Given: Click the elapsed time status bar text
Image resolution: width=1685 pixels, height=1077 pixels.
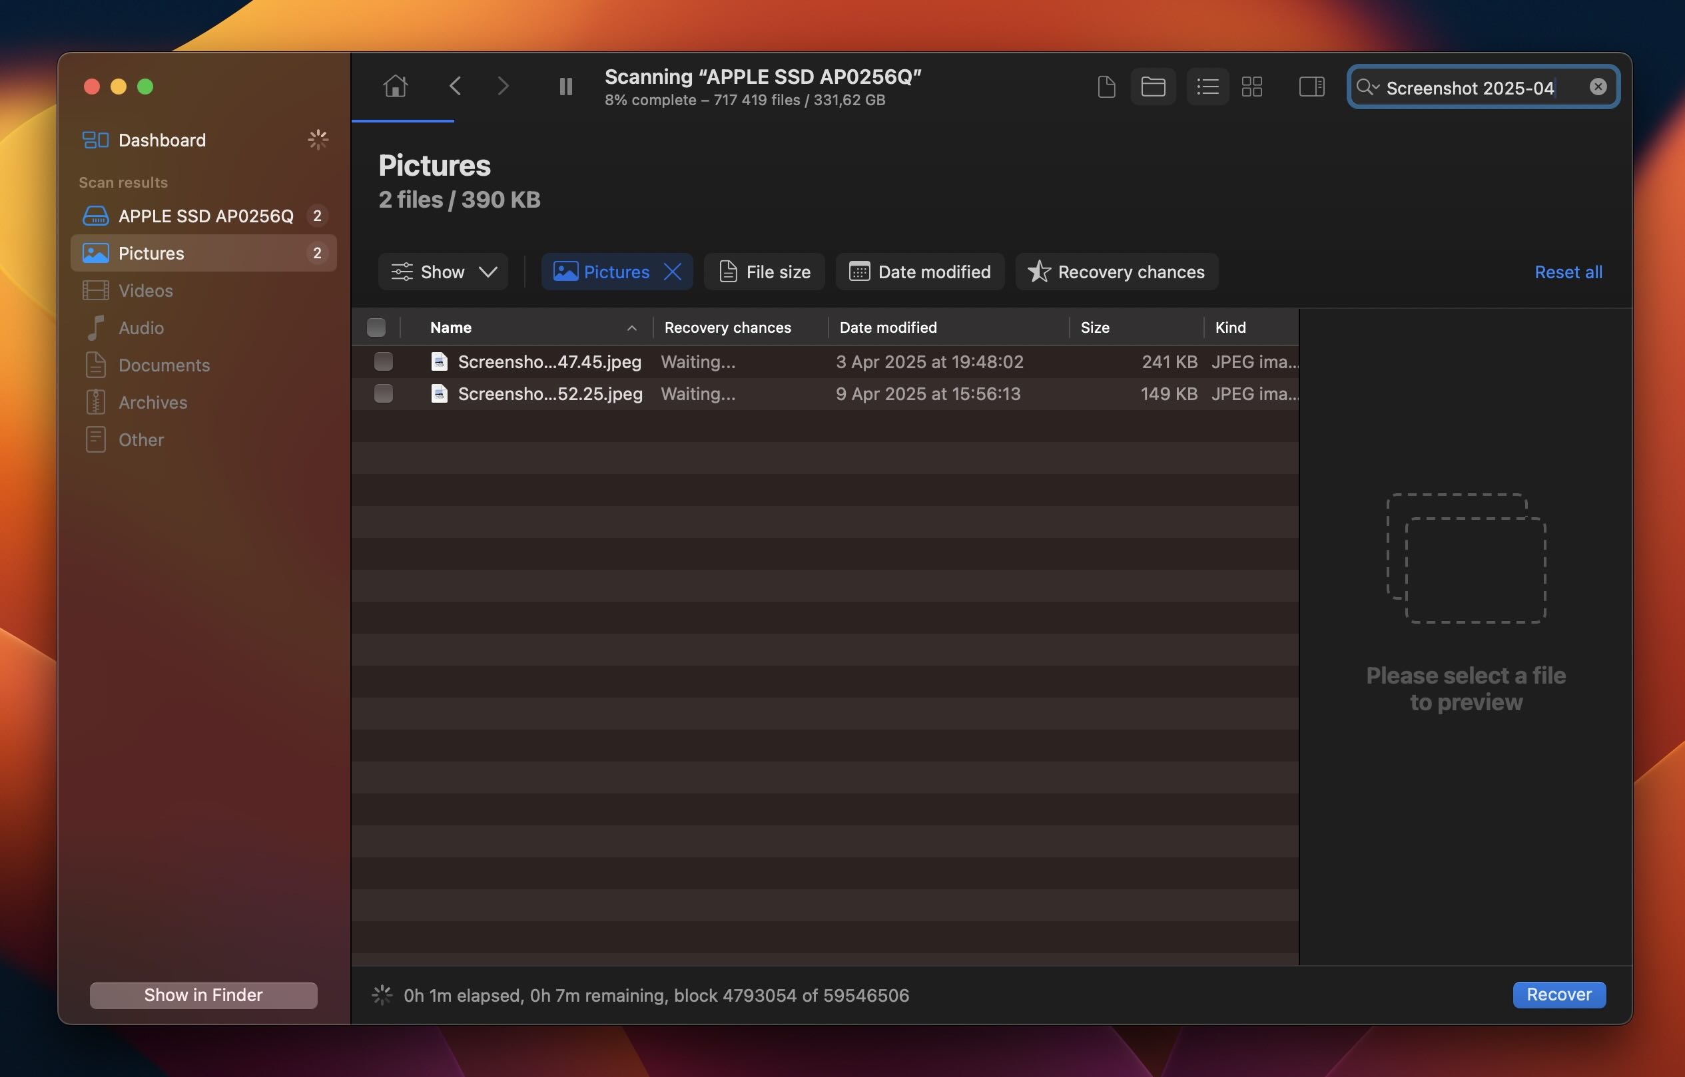Looking at the screenshot, I should click(x=655, y=994).
